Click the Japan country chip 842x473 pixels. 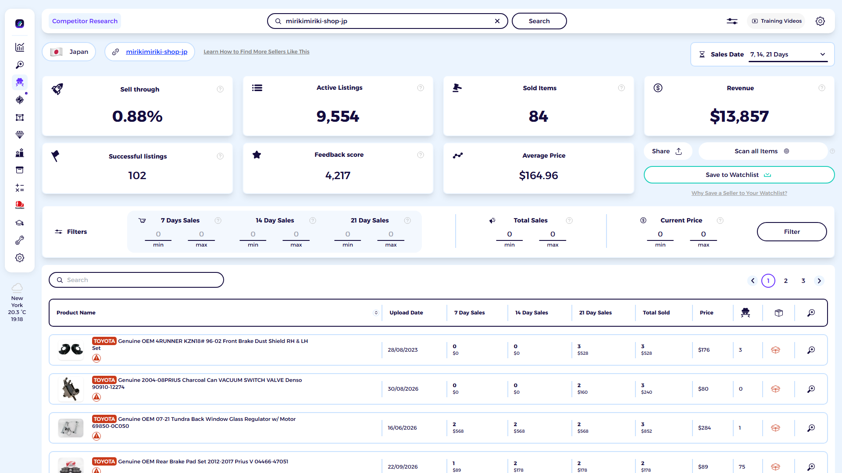pos(69,52)
